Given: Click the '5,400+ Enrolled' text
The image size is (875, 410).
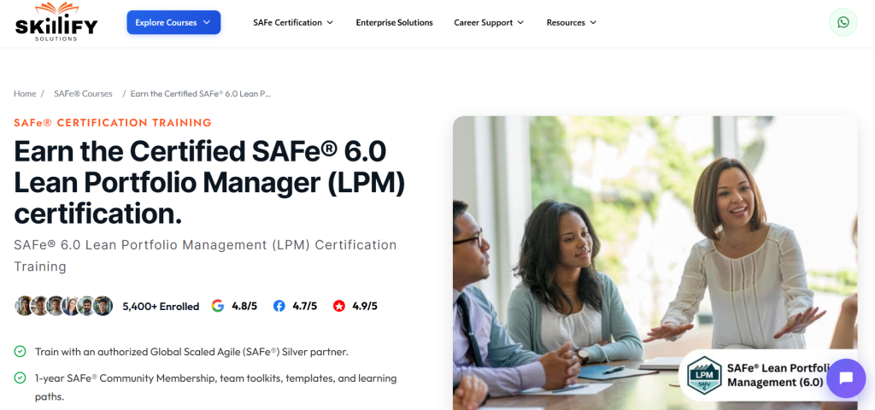Looking at the screenshot, I should [x=161, y=307].
